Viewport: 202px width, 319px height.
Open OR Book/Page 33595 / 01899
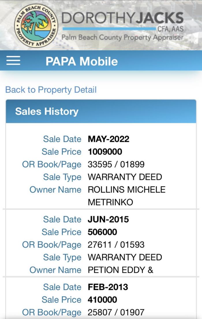[116, 165]
